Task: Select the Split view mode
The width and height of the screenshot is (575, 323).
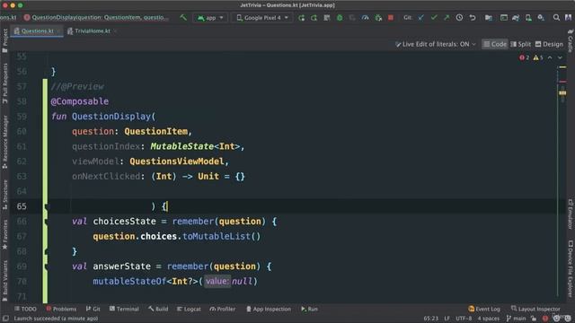Action: (x=521, y=44)
